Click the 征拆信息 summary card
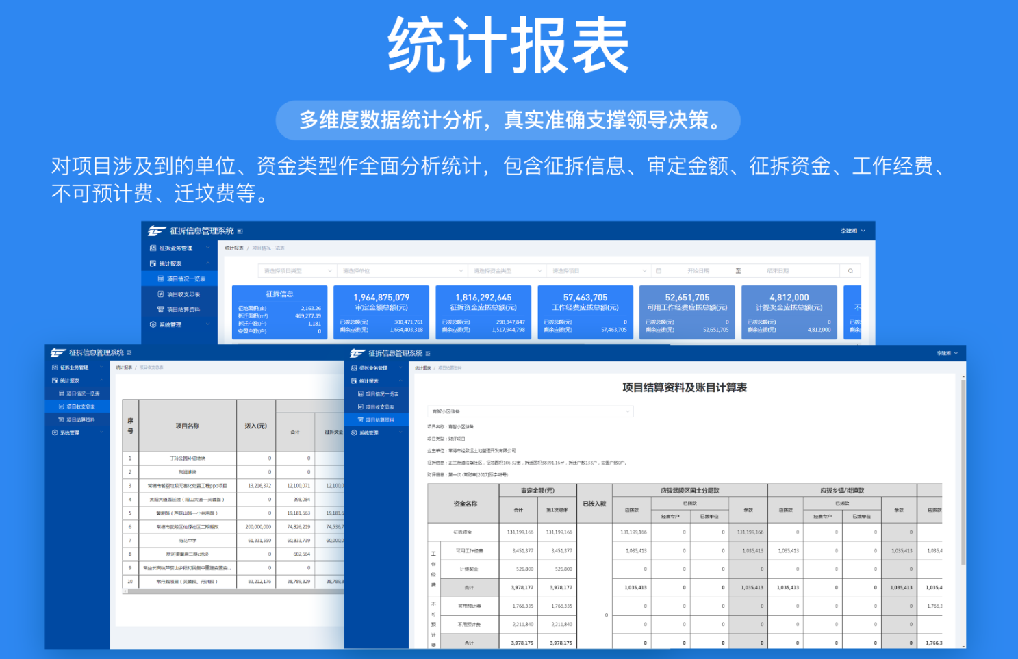 [279, 311]
